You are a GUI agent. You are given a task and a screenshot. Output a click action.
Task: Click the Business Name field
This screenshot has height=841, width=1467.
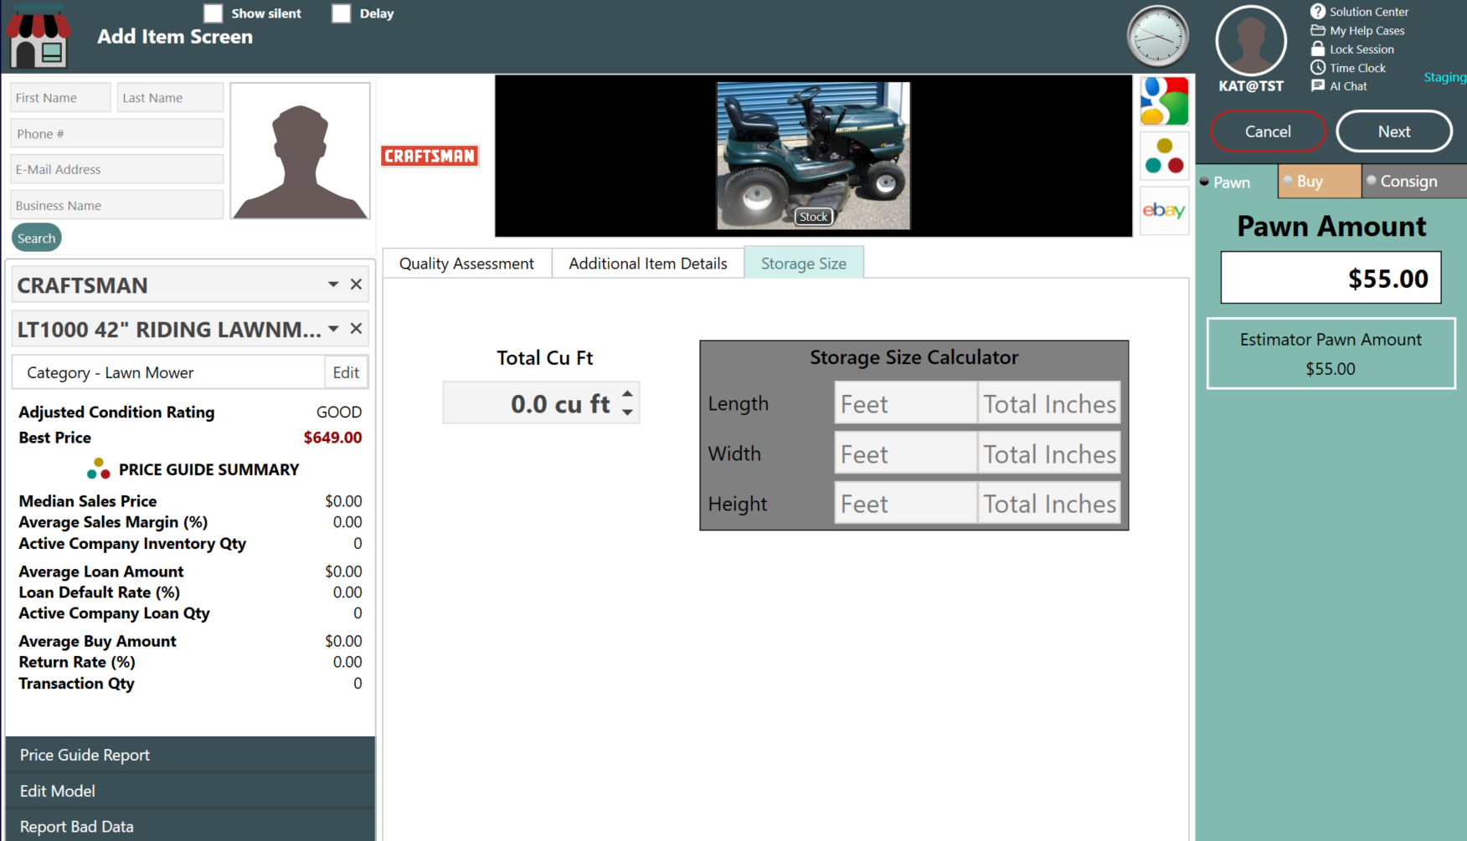pyautogui.click(x=117, y=205)
